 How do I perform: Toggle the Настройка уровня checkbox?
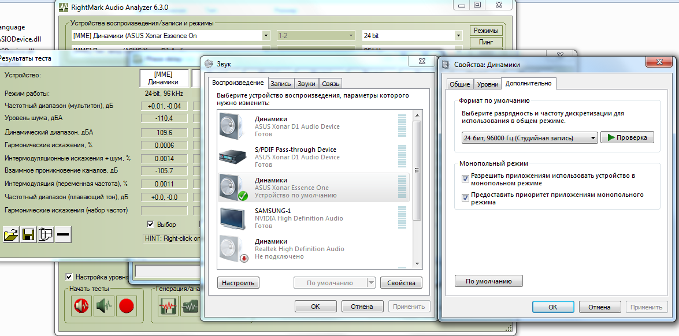click(69, 277)
